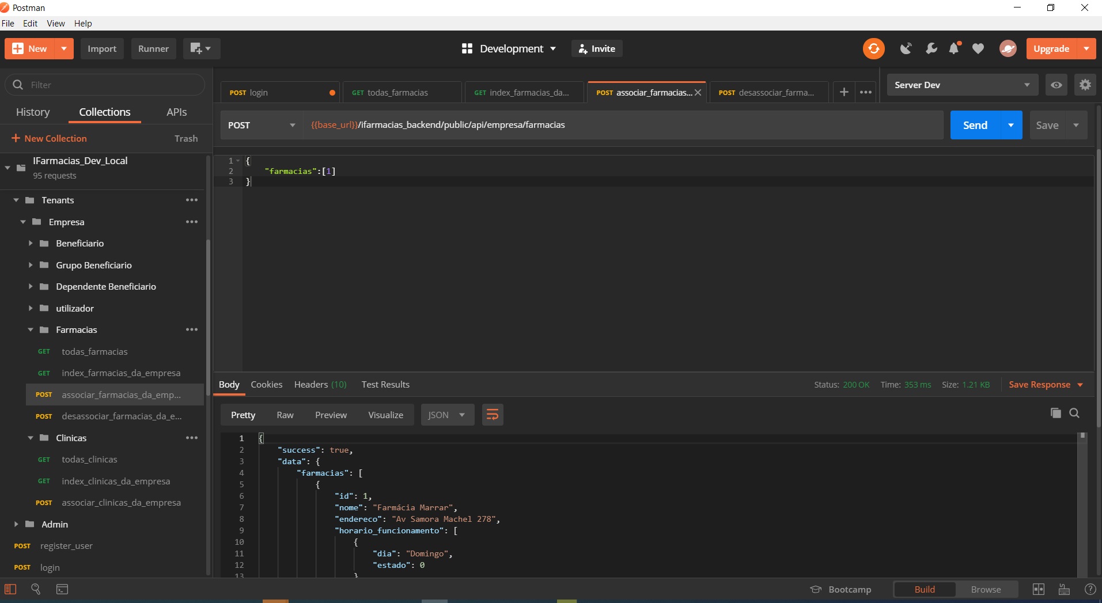Image resolution: width=1102 pixels, height=603 pixels.
Task: Open Trash link in sidebar
Action: (x=186, y=138)
